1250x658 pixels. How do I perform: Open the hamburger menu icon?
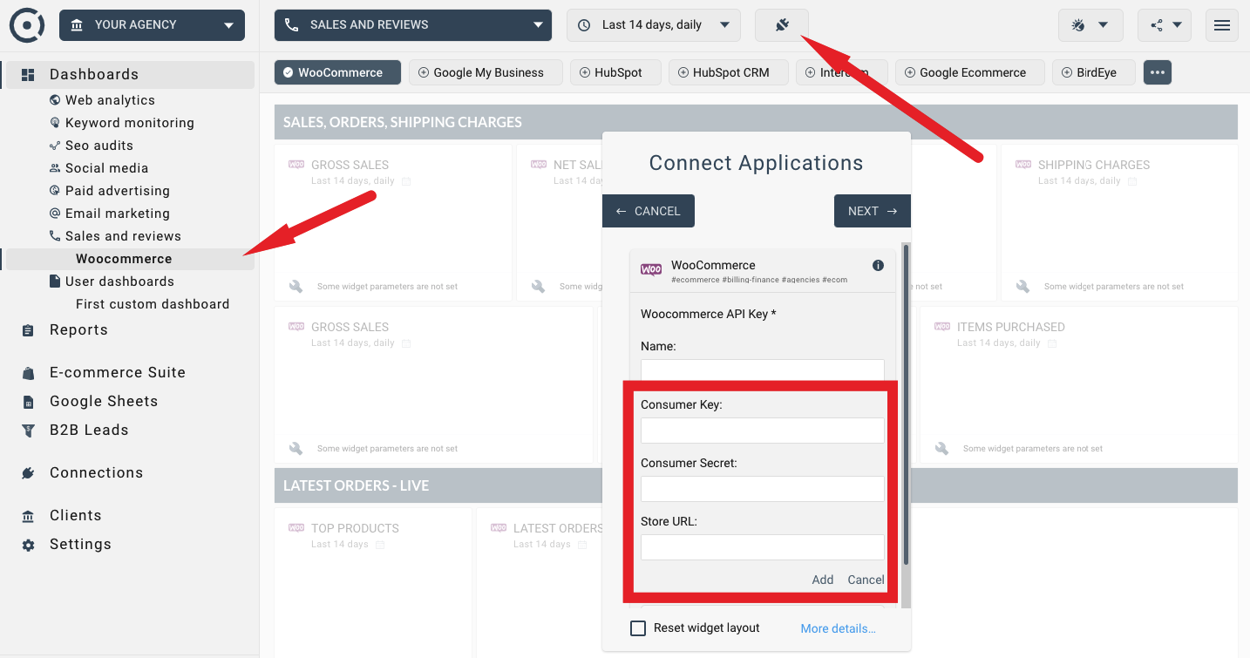[1221, 25]
